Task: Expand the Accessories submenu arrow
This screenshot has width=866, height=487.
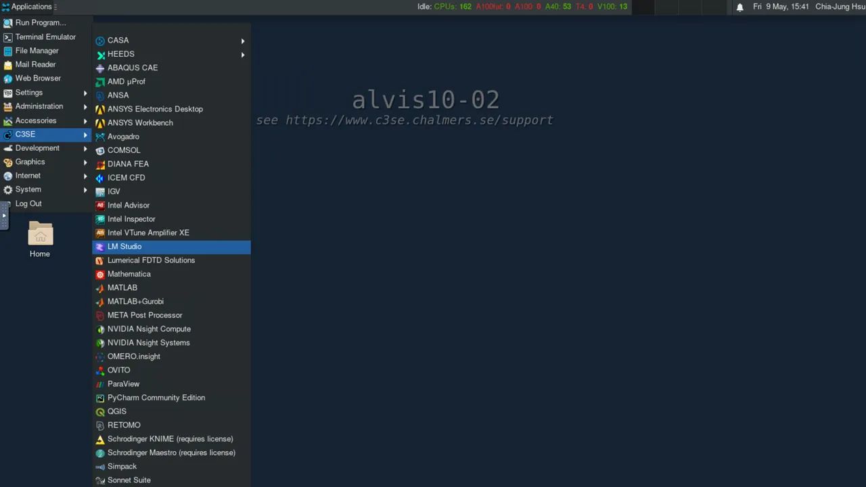Action: click(85, 120)
